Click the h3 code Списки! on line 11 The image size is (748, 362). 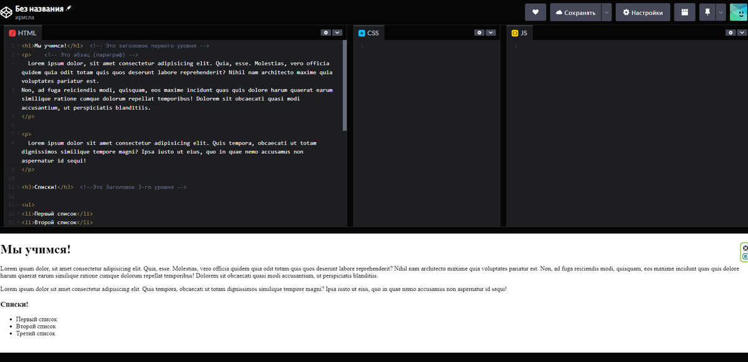(x=47, y=187)
